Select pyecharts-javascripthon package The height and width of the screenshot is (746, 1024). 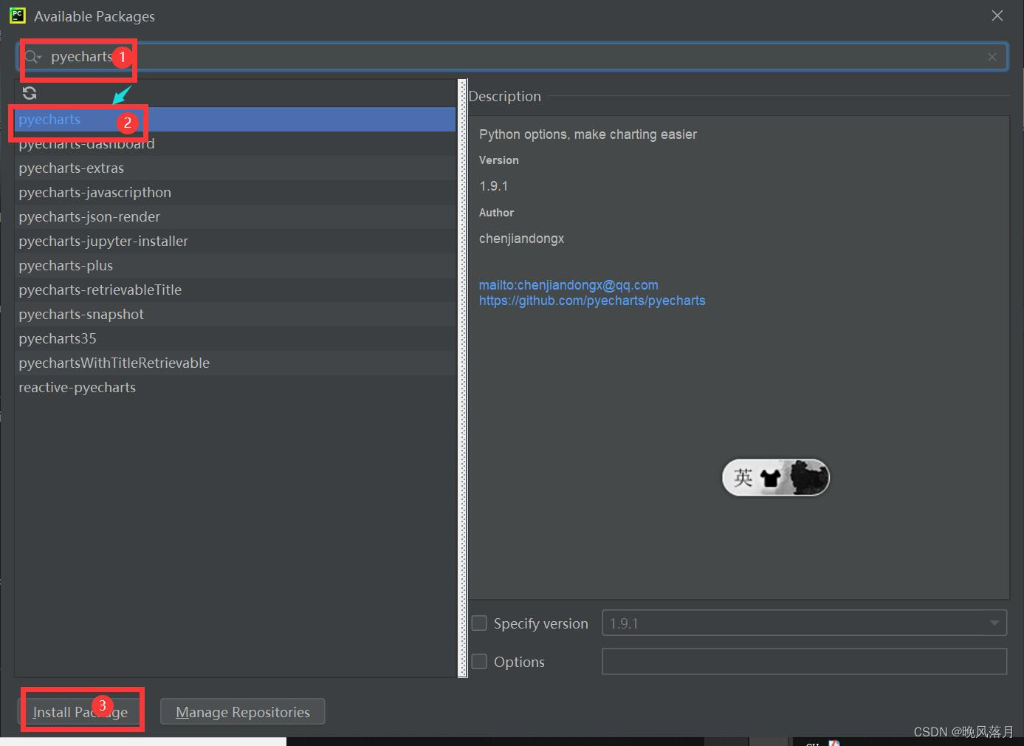(x=235, y=193)
